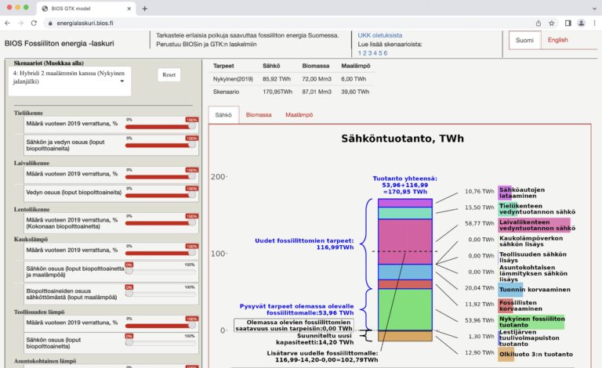The height and width of the screenshot is (368, 602).
Task: Reload the page with the refresh icon
Action: 34,23
